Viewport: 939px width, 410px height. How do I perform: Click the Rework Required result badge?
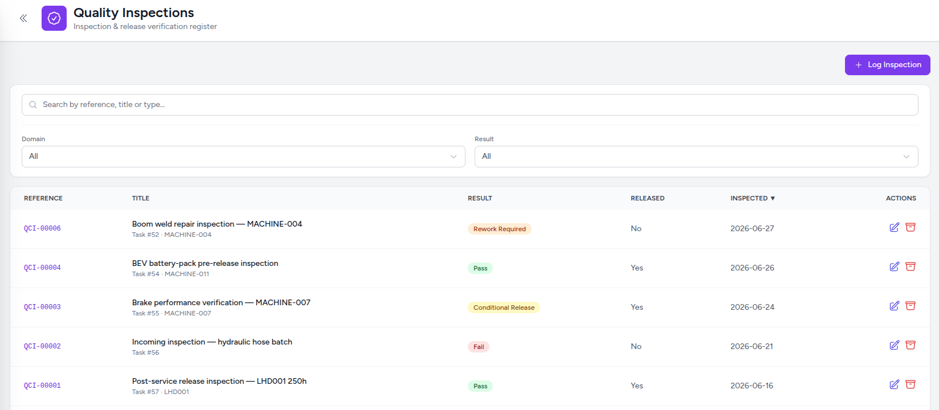(500, 229)
